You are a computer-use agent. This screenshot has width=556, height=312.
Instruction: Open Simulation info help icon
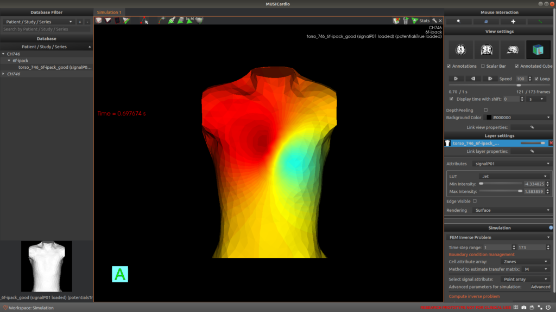pos(551,228)
